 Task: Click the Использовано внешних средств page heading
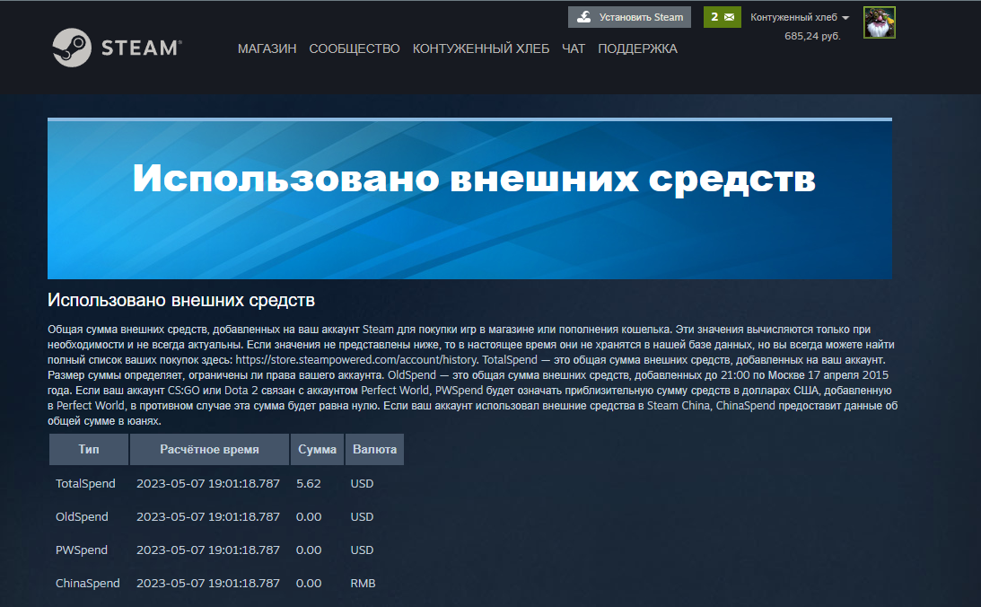tap(180, 301)
